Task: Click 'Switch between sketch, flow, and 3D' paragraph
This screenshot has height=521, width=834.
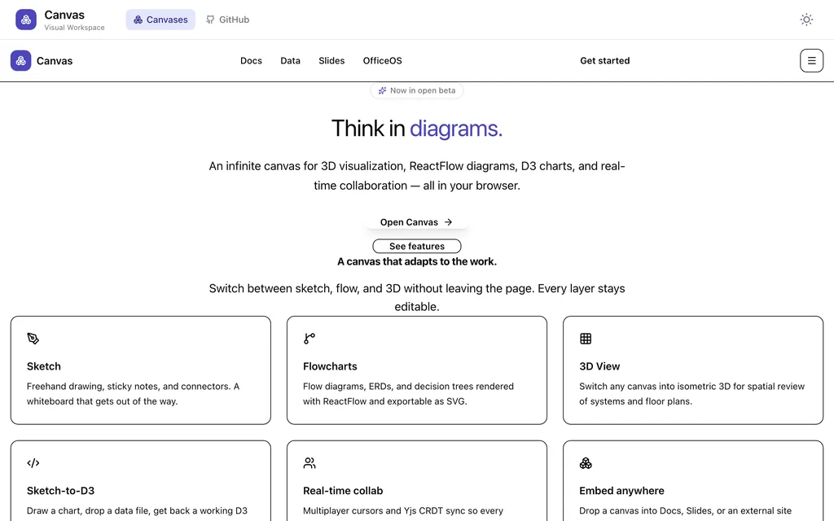Action: coord(417,298)
